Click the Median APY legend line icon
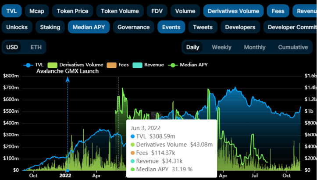Screen dimensions: 317x180 click(x=175, y=65)
